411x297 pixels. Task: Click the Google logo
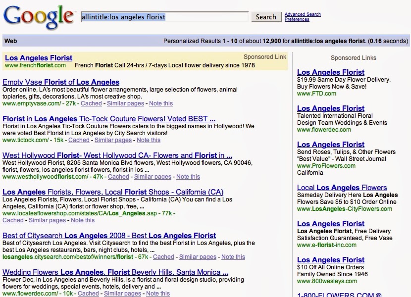39,16
